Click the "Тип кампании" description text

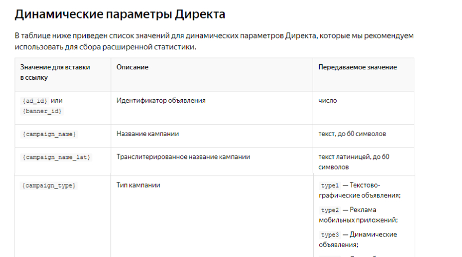pos(138,185)
